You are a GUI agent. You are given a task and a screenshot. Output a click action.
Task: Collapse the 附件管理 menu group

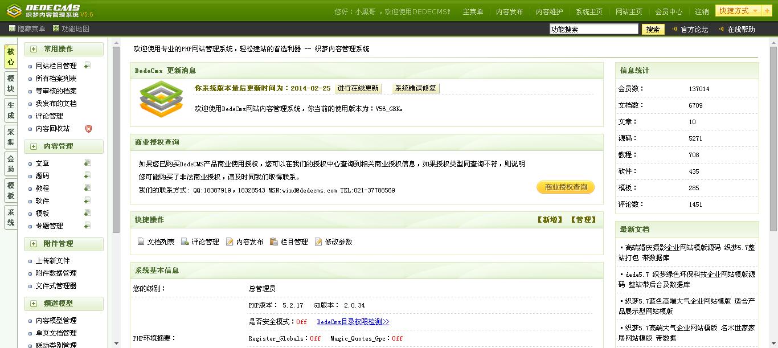[34, 244]
